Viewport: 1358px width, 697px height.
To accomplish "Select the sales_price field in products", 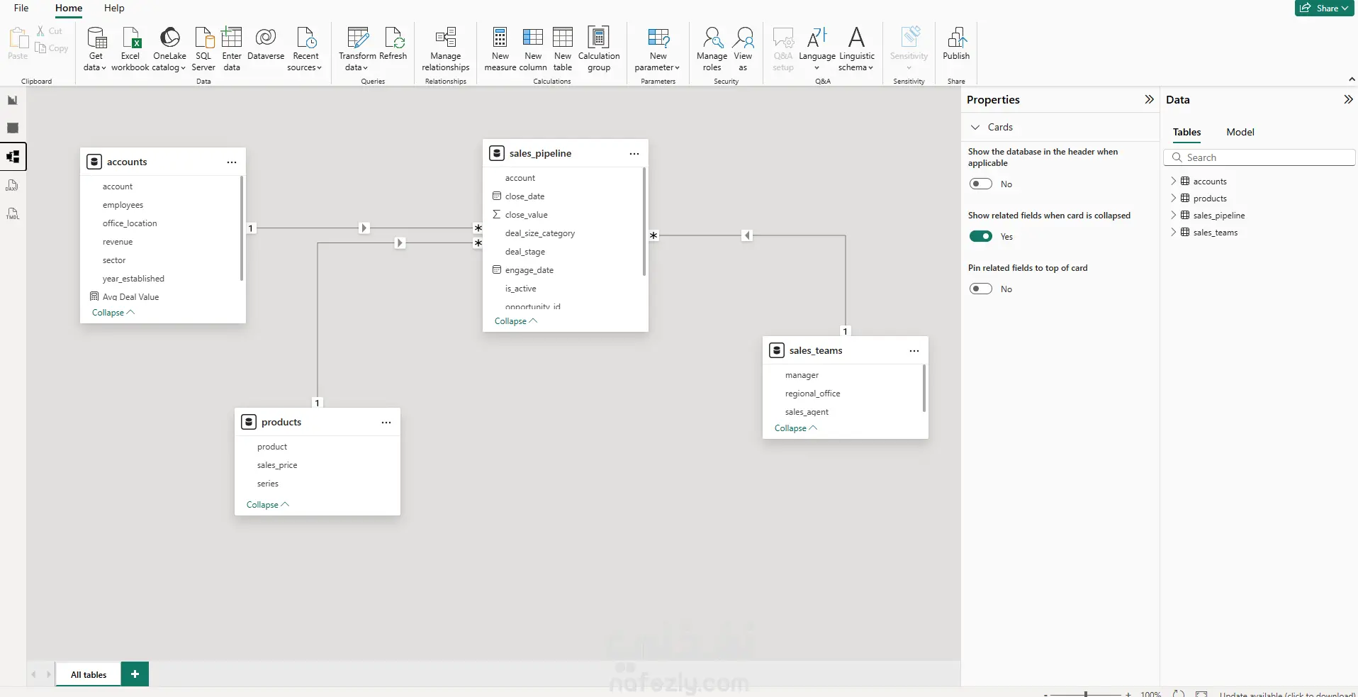I will (x=277, y=465).
